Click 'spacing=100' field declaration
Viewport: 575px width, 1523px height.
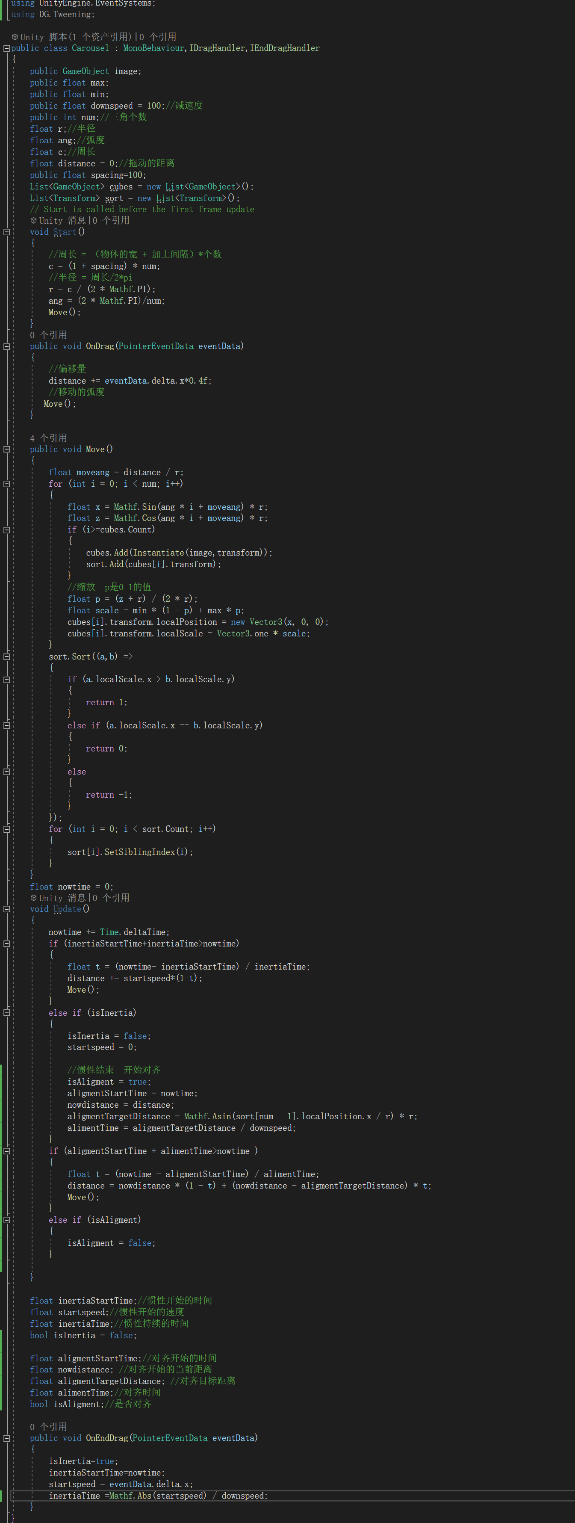(117, 175)
